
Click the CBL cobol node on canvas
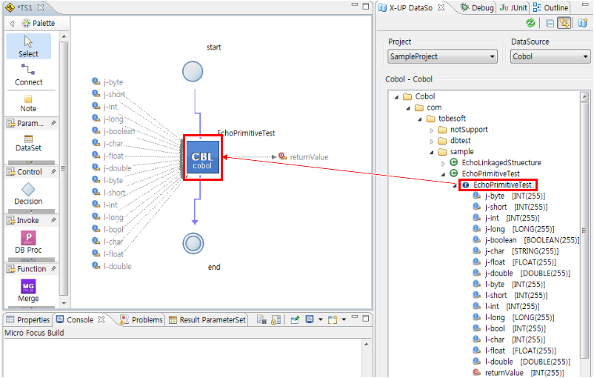point(202,157)
